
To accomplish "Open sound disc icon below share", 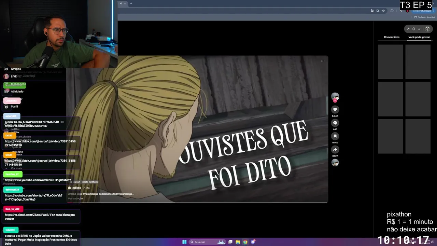I will click(335, 163).
